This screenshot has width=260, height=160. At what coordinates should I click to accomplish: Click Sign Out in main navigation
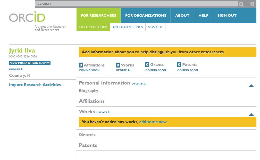click(x=227, y=15)
